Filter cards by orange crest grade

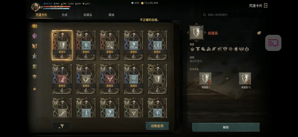pyautogui.click(x=34, y=46)
